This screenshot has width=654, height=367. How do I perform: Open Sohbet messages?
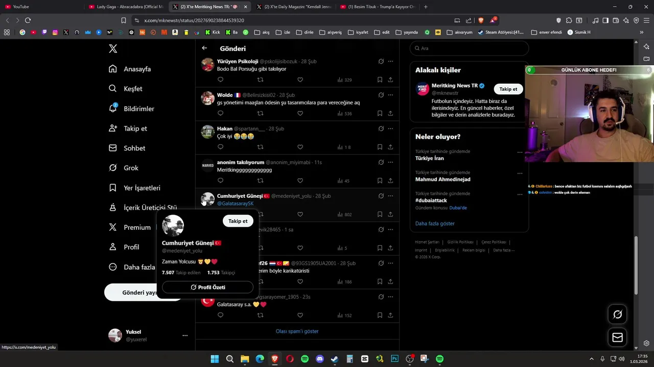point(127,148)
